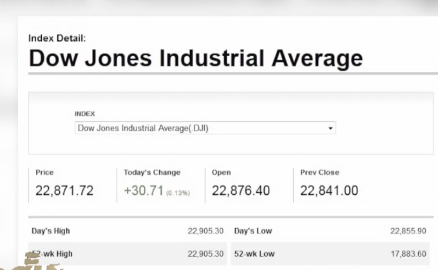This screenshot has height=270, width=438.
Task: Click the Dow Jones Industrial Average page heading
Action: (x=196, y=59)
